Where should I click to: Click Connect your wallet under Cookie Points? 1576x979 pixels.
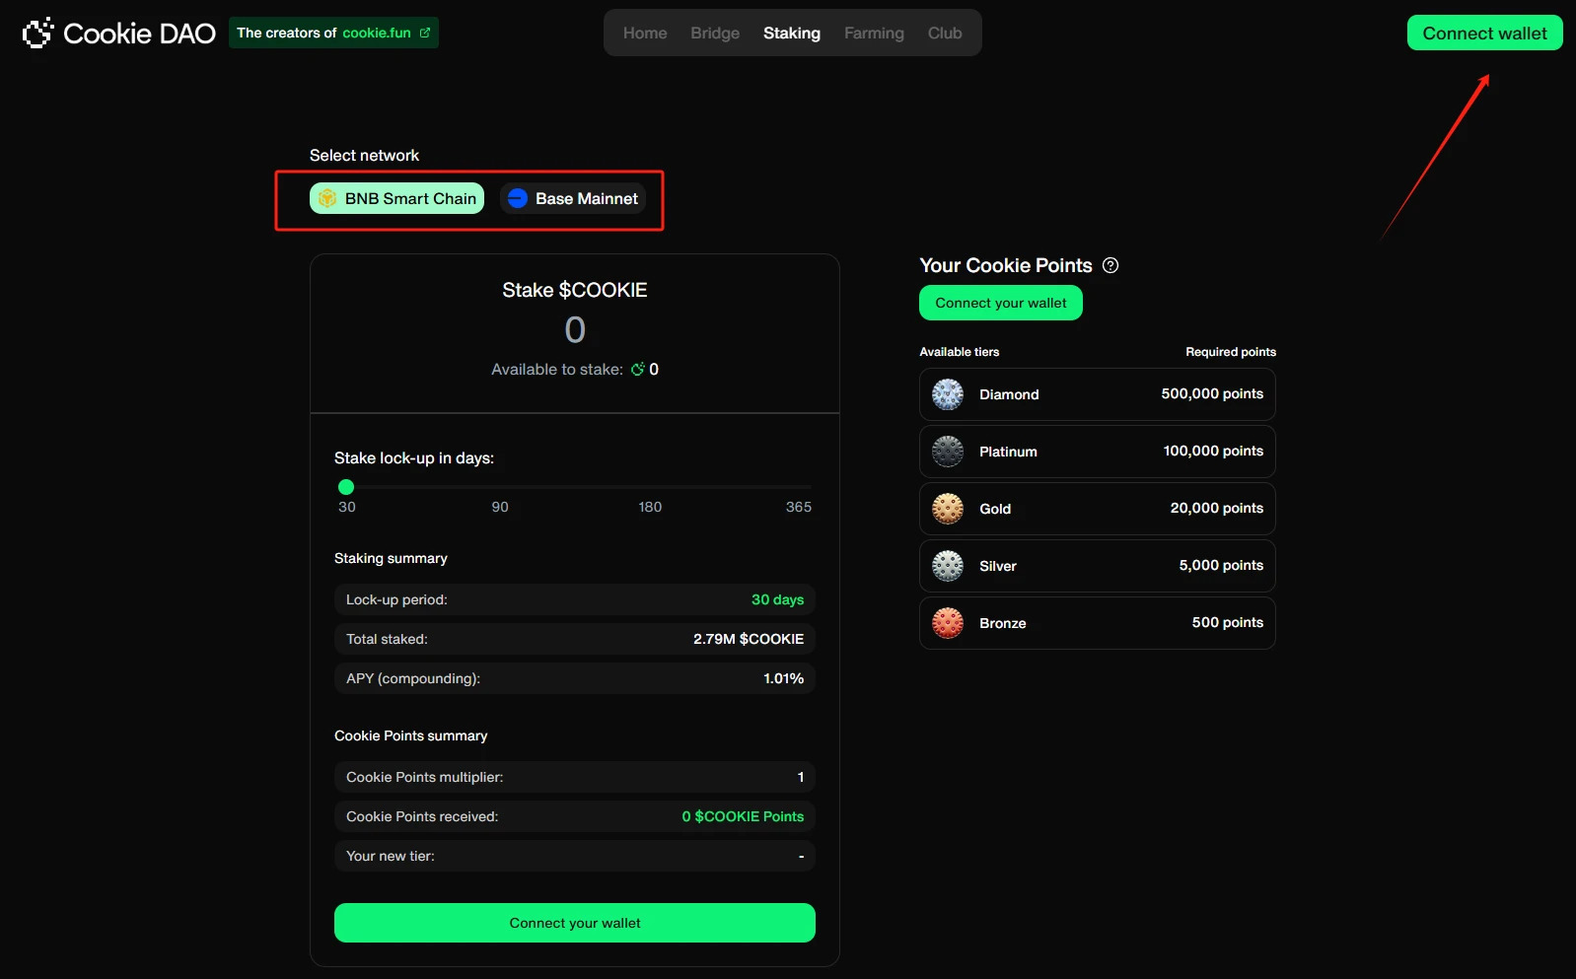pyautogui.click(x=1000, y=303)
